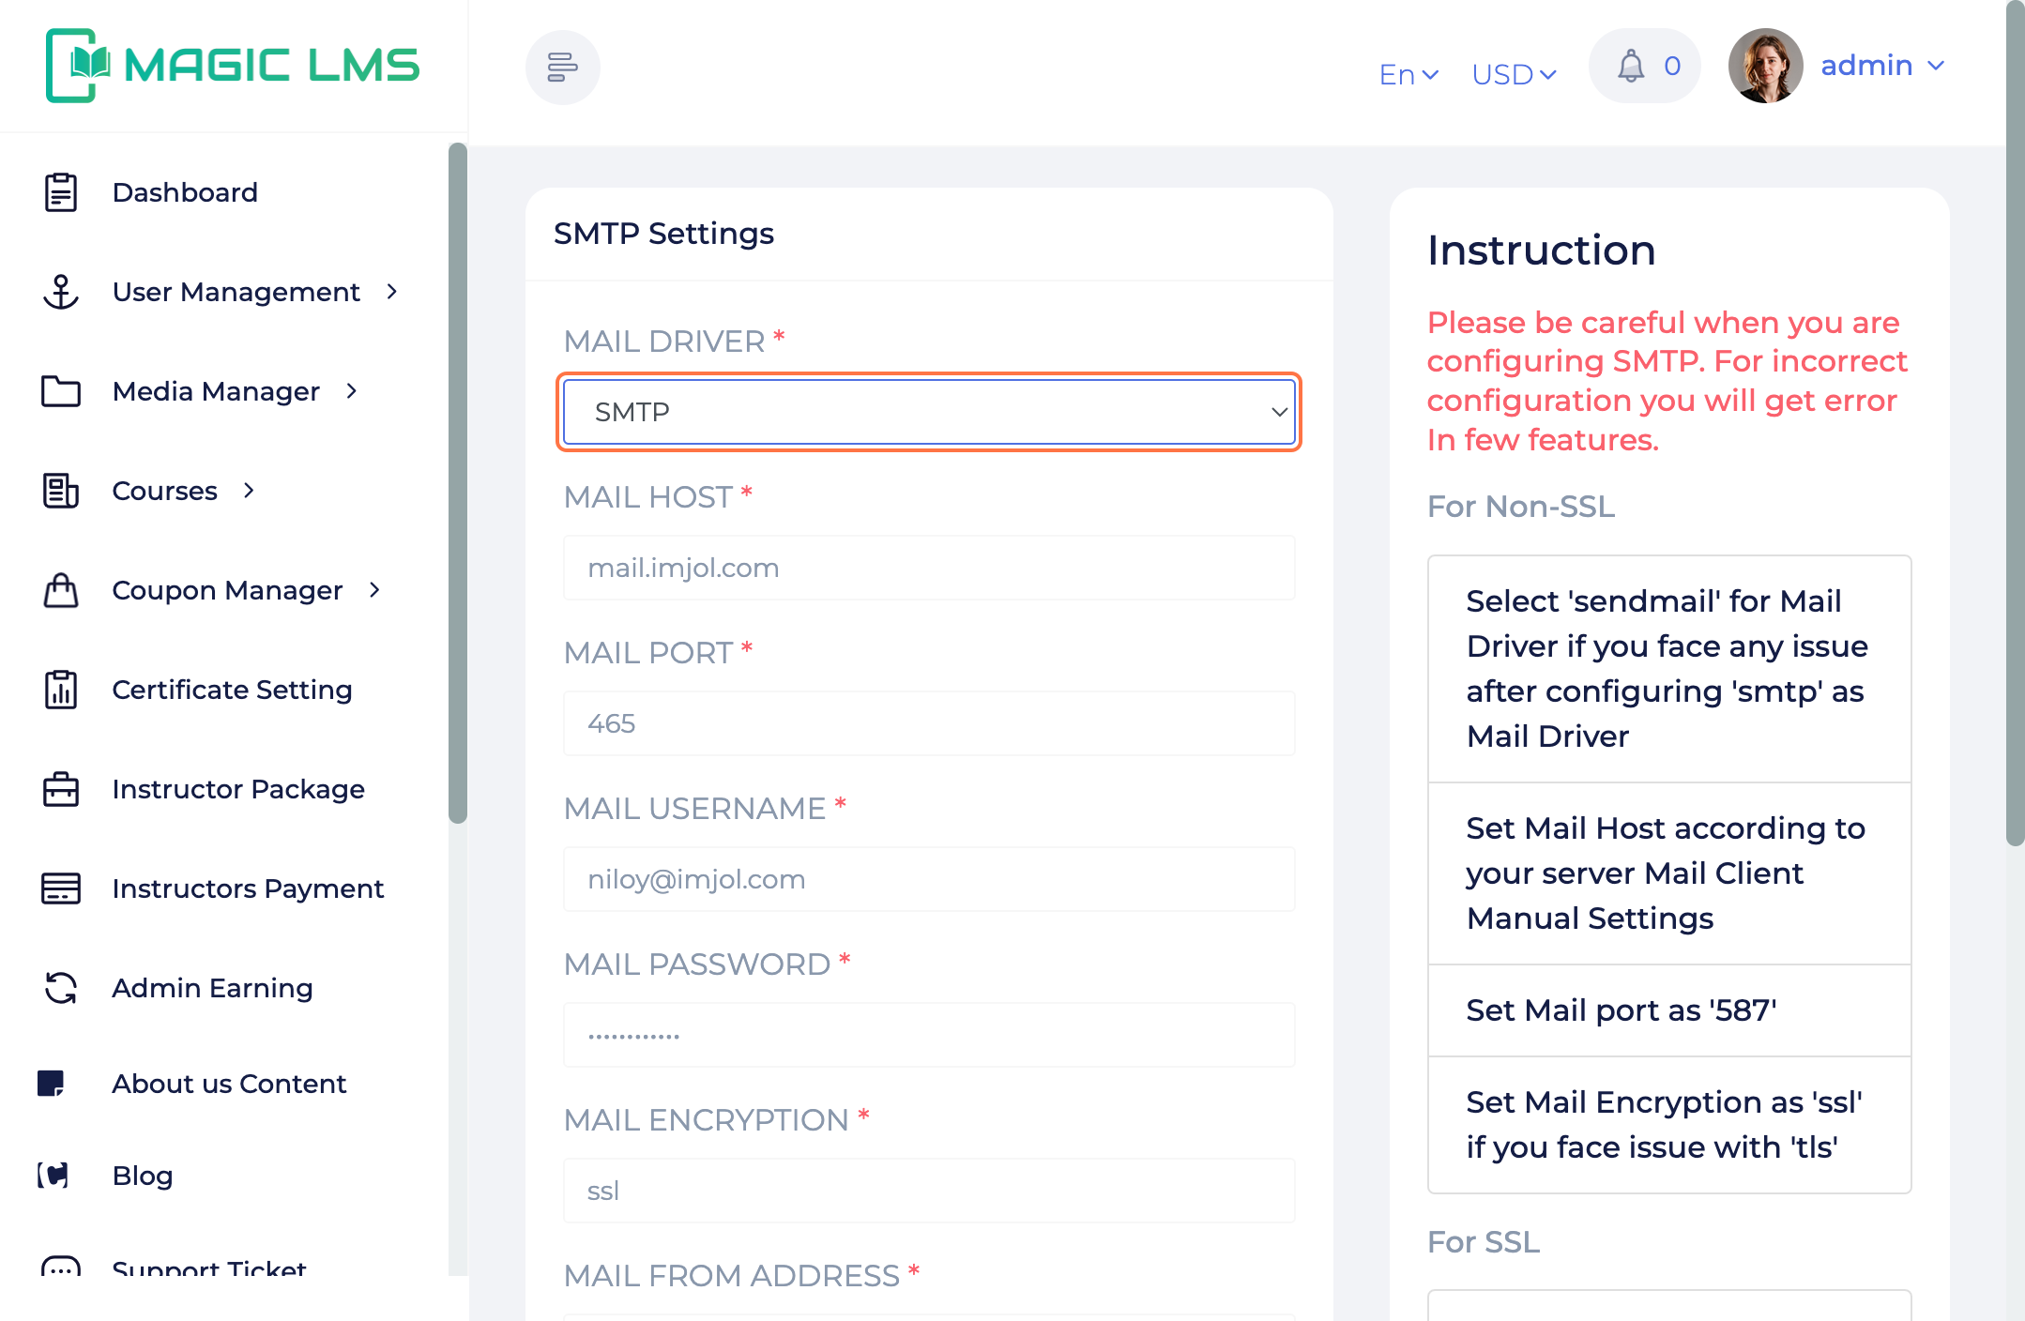Click the 'For SSL' label

point(1484,1242)
